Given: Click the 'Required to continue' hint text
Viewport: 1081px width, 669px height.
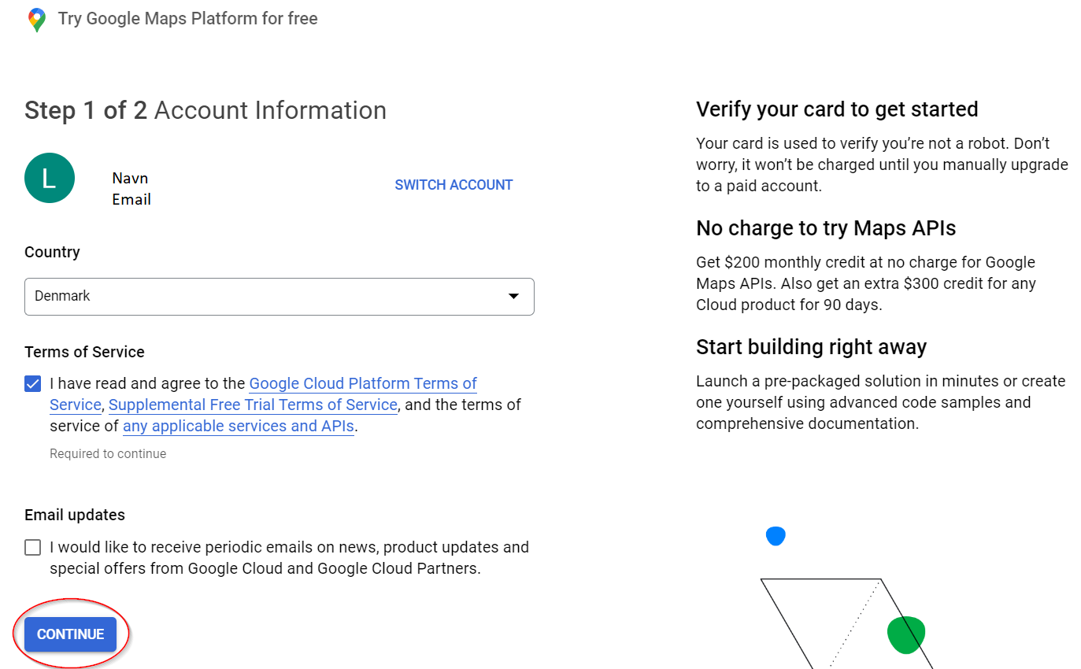Looking at the screenshot, I should (x=108, y=454).
